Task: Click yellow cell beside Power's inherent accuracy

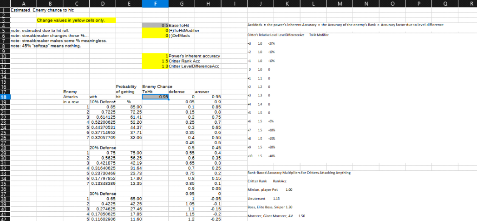Action: (x=155, y=56)
